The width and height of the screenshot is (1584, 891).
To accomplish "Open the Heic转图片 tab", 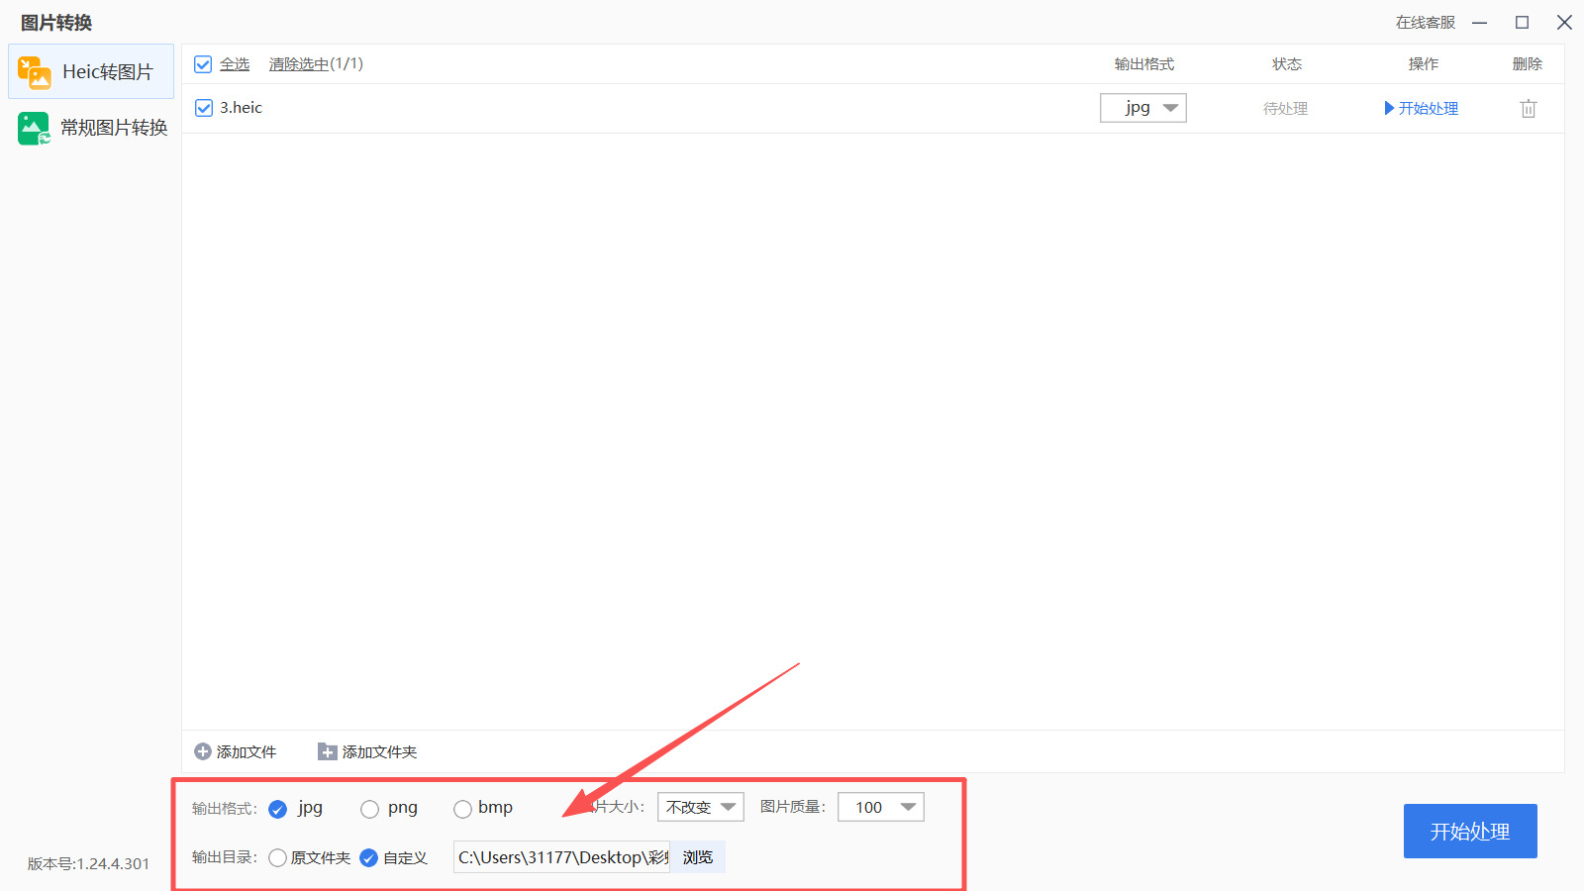I will click(91, 71).
